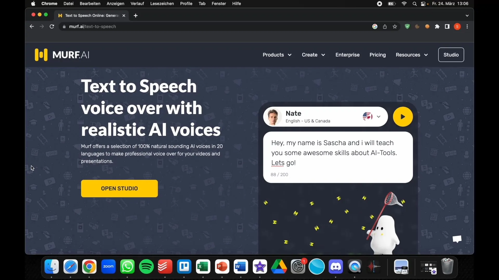Toggle the browser extensions icon
This screenshot has height=280, width=499.
(x=437, y=26)
